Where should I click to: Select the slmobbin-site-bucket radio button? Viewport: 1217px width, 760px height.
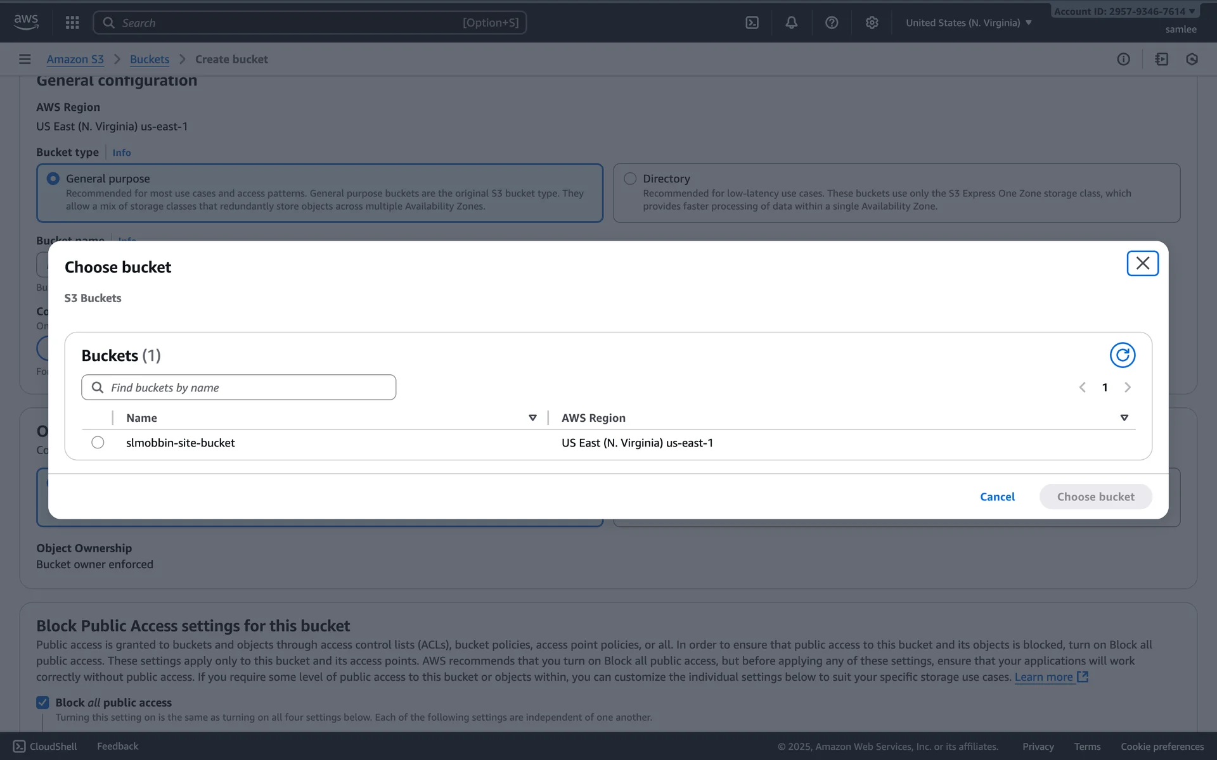click(x=98, y=443)
